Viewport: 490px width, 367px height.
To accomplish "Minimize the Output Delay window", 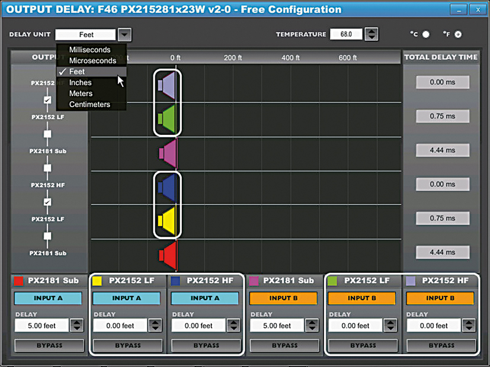I will click(459, 9).
